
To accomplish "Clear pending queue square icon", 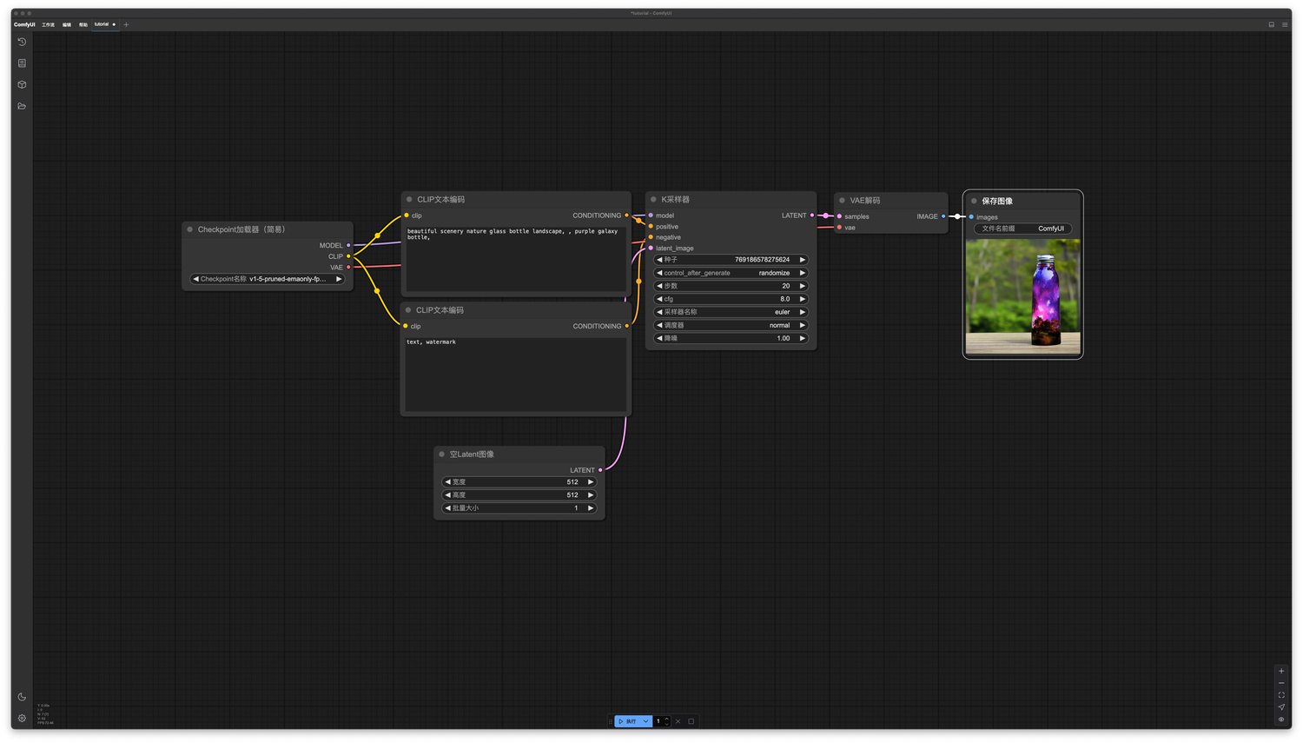I will (x=691, y=721).
